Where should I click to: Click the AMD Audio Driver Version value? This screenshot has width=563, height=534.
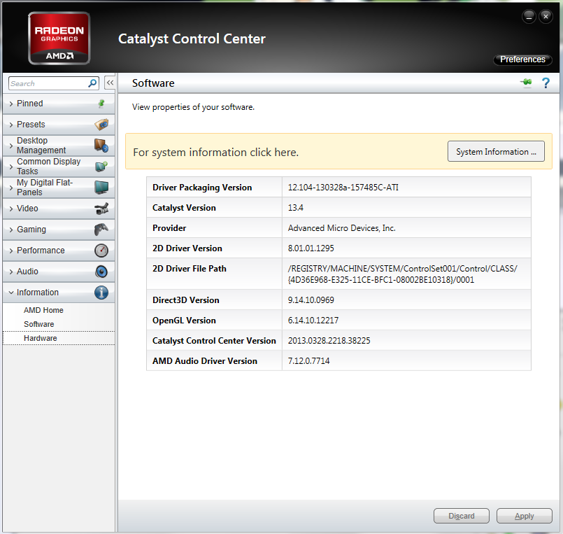[309, 361]
